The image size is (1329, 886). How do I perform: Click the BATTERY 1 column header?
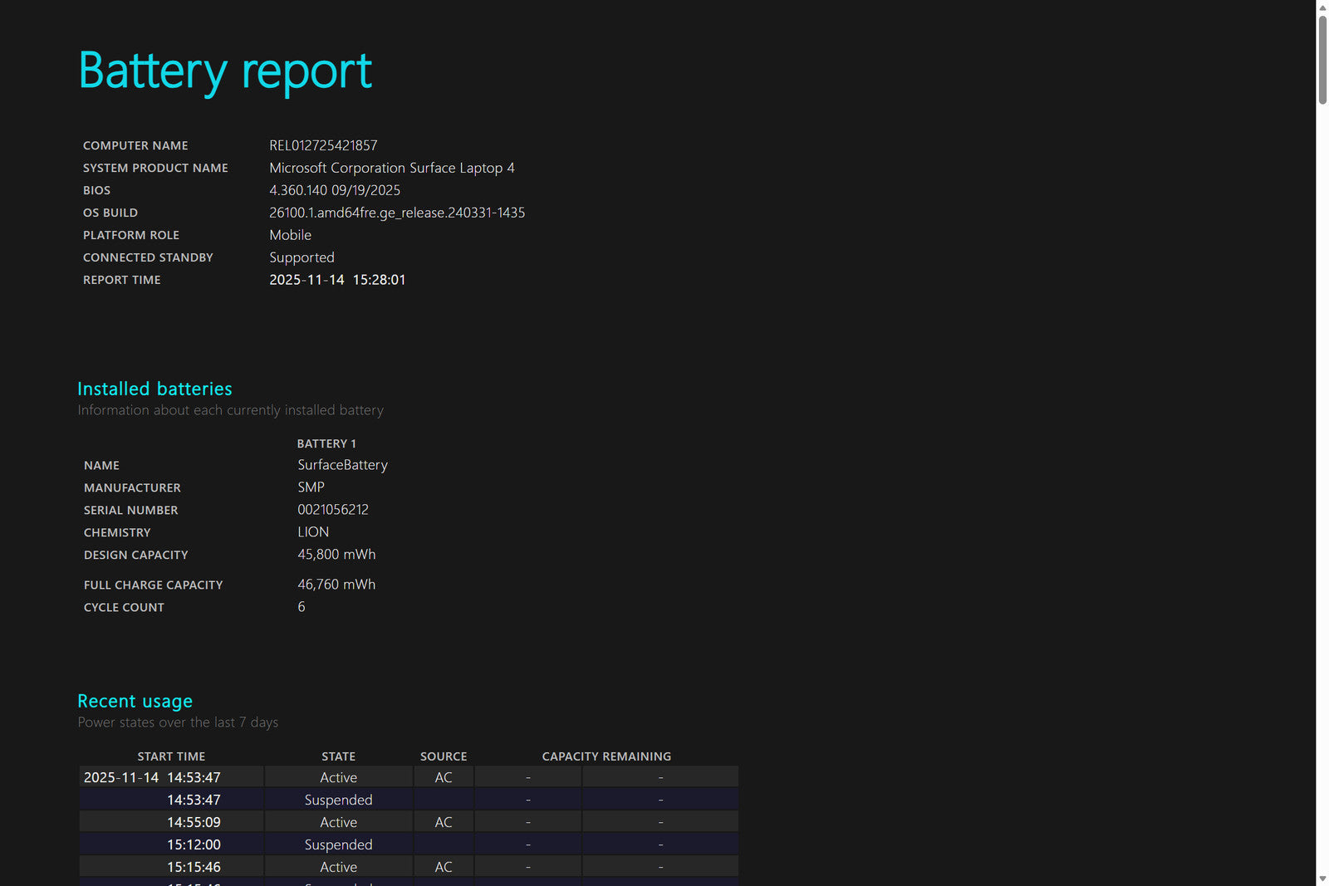coord(326,443)
